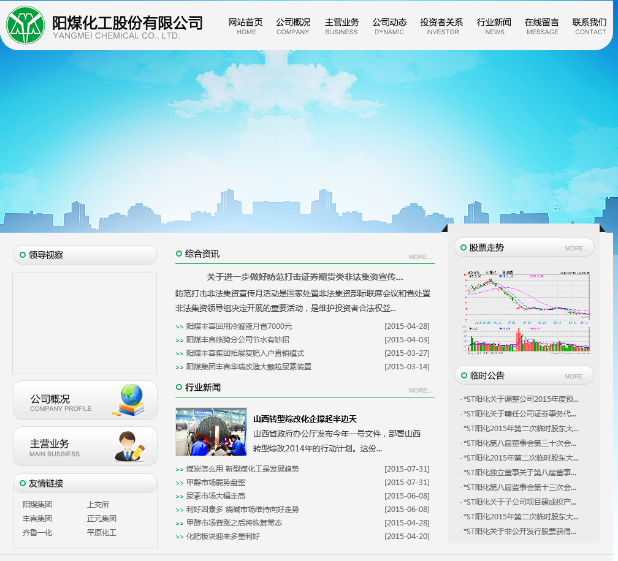The width and height of the screenshot is (618, 561).
Task: Click the empty 领导视察 image frame
Action: coord(85,323)
